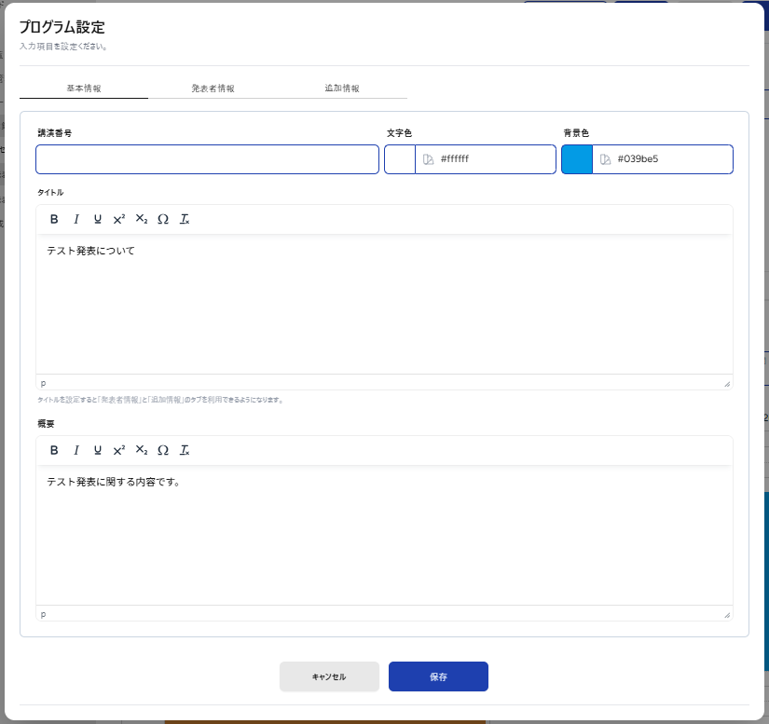This screenshot has width=769, height=724.
Task: Open the blue 背景色 color swatch
Action: point(577,159)
